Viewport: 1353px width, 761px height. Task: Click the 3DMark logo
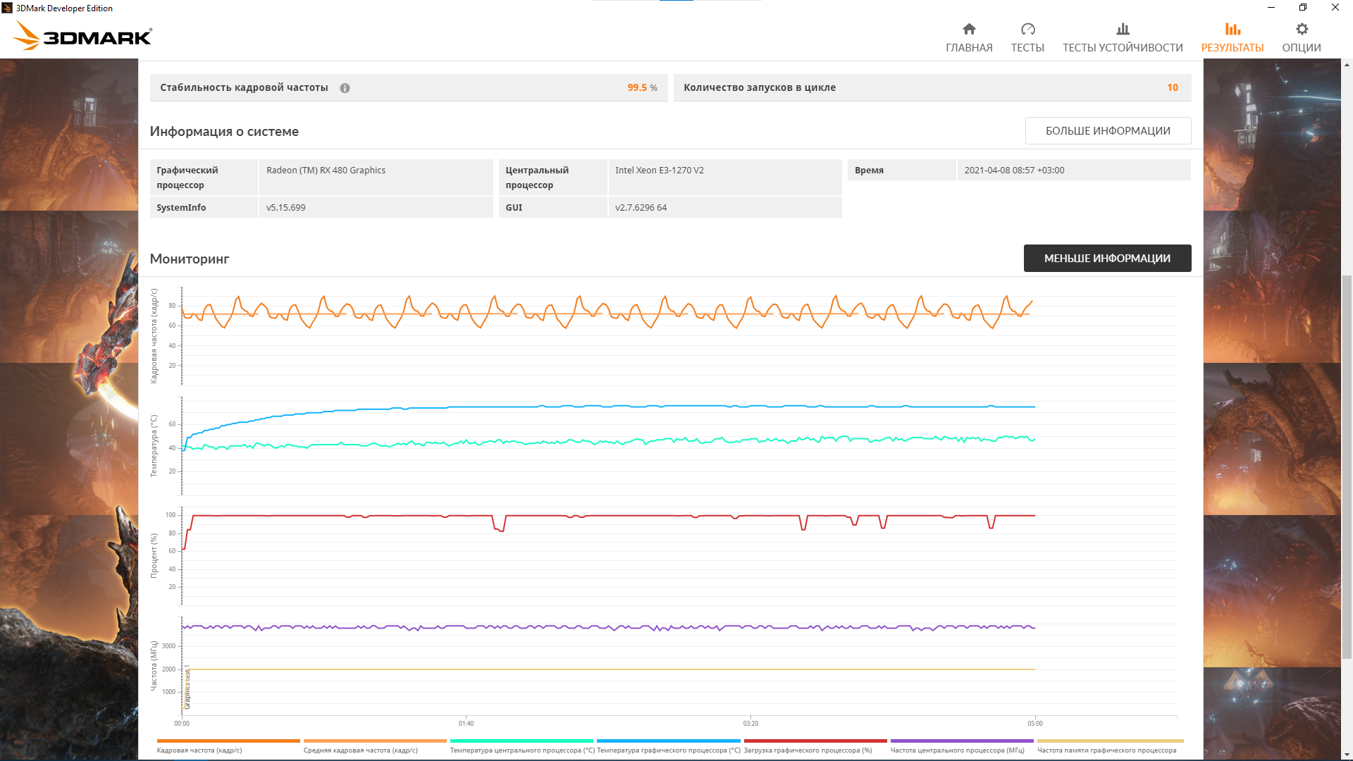(x=83, y=35)
